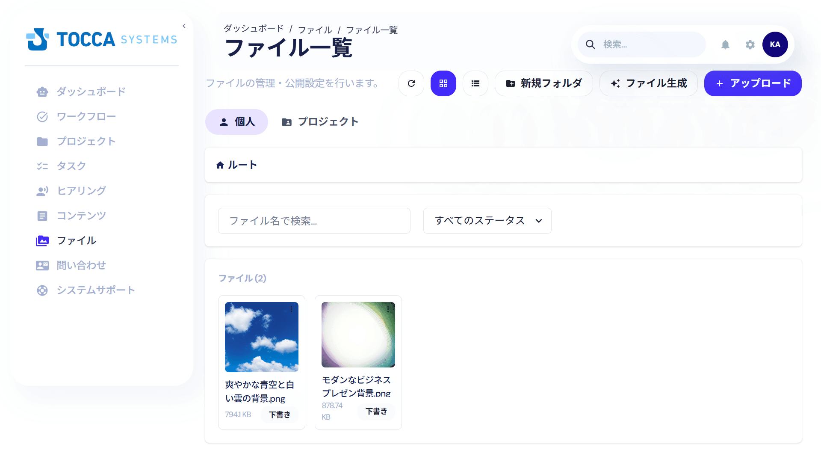The height and width of the screenshot is (462, 821).
Task: Refresh the file list with the reload icon
Action: click(411, 83)
